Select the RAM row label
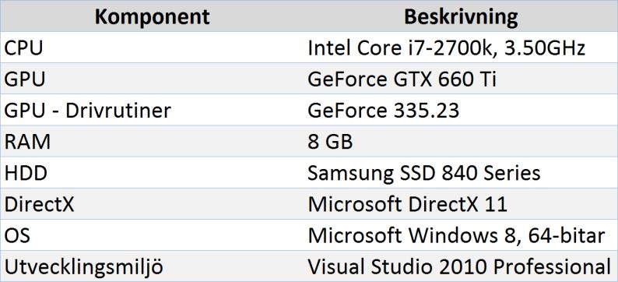618x282 pixels. (x=152, y=141)
